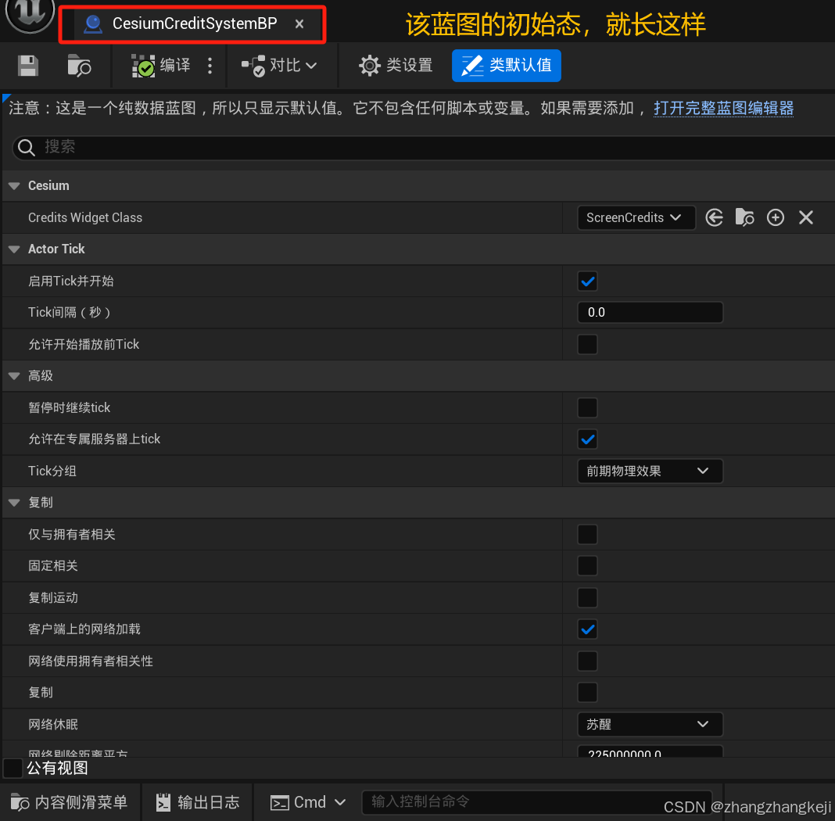Screen dimensions: 835x821
Task: Focus the 搜索 search field
Action: [426, 147]
